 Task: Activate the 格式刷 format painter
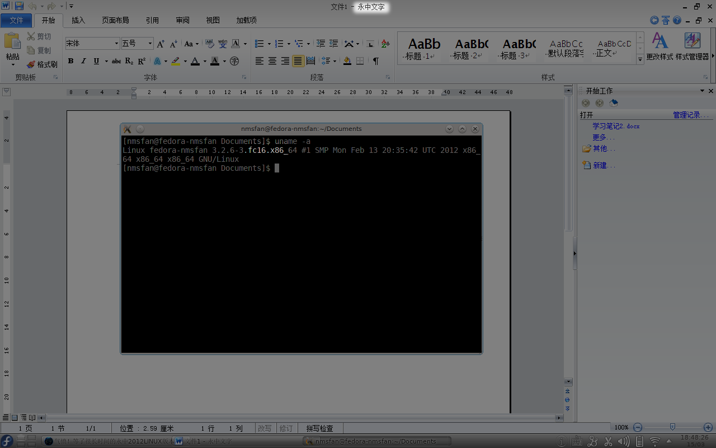tap(43, 64)
